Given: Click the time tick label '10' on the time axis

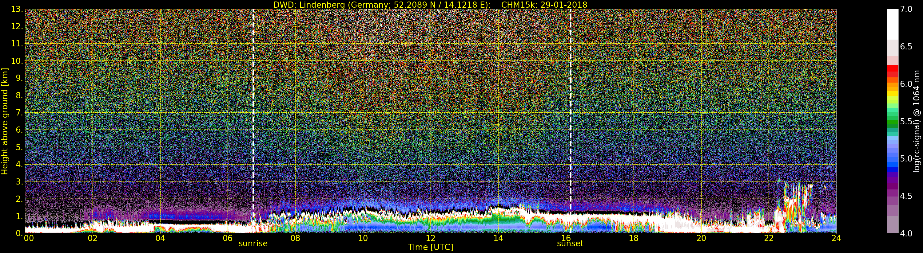Looking at the screenshot, I should tap(363, 238).
